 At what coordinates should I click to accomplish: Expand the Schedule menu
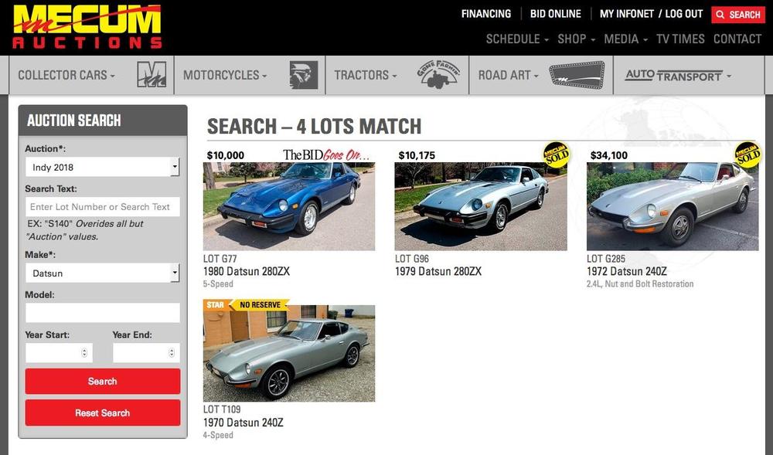point(517,39)
